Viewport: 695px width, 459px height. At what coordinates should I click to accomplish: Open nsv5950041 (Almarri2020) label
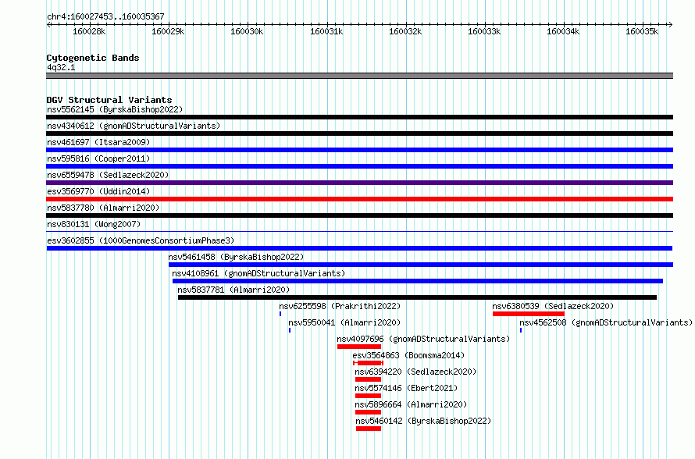click(x=344, y=322)
